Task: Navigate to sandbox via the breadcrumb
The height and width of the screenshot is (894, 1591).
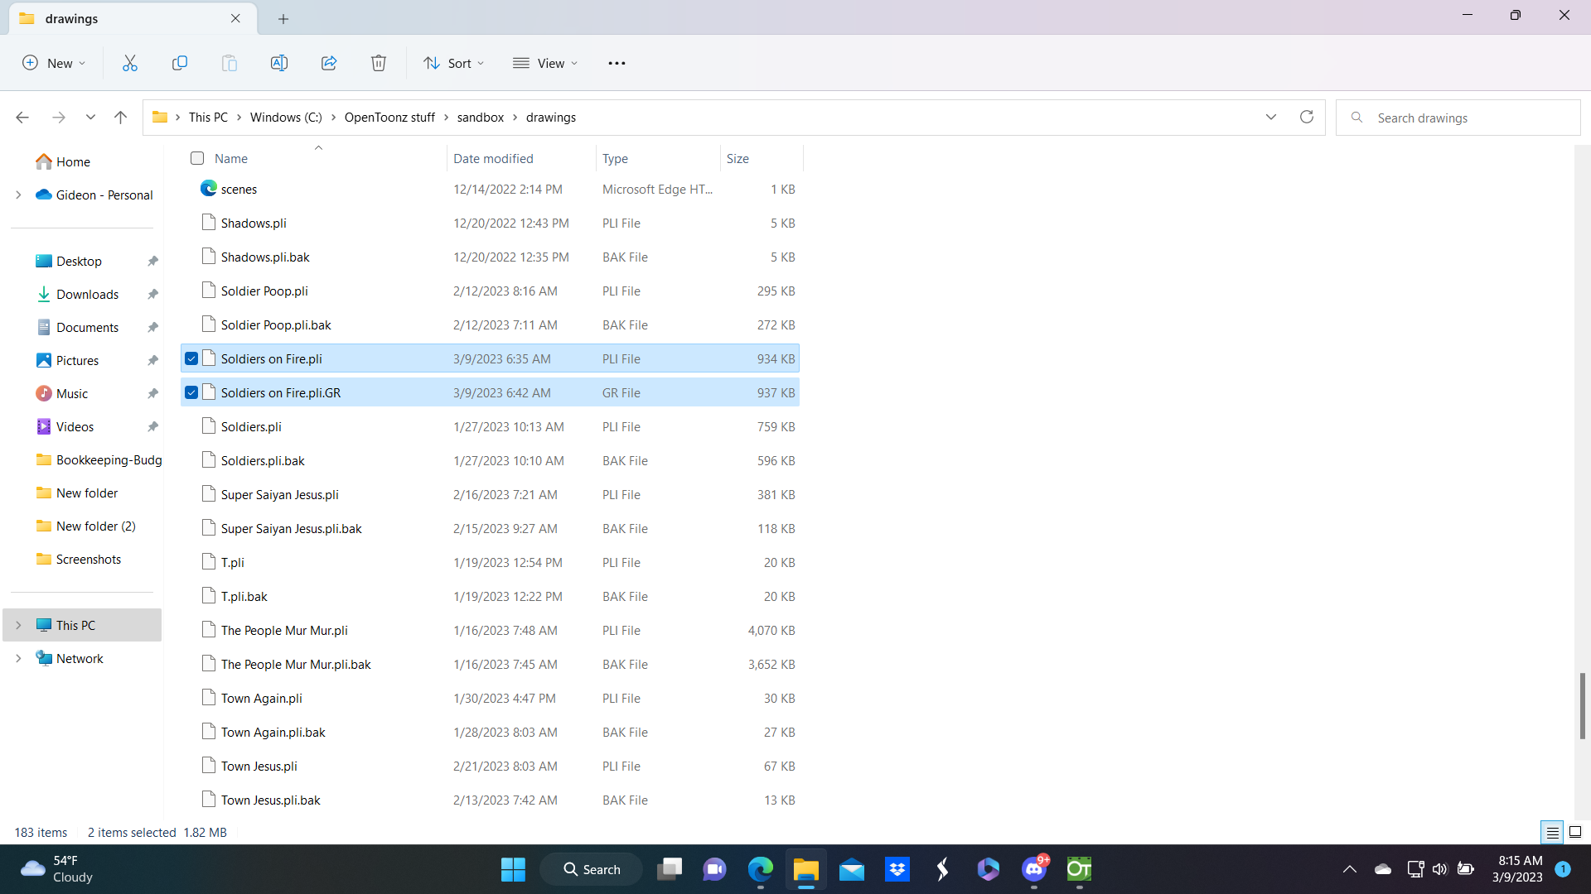Action: [x=479, y=117]
